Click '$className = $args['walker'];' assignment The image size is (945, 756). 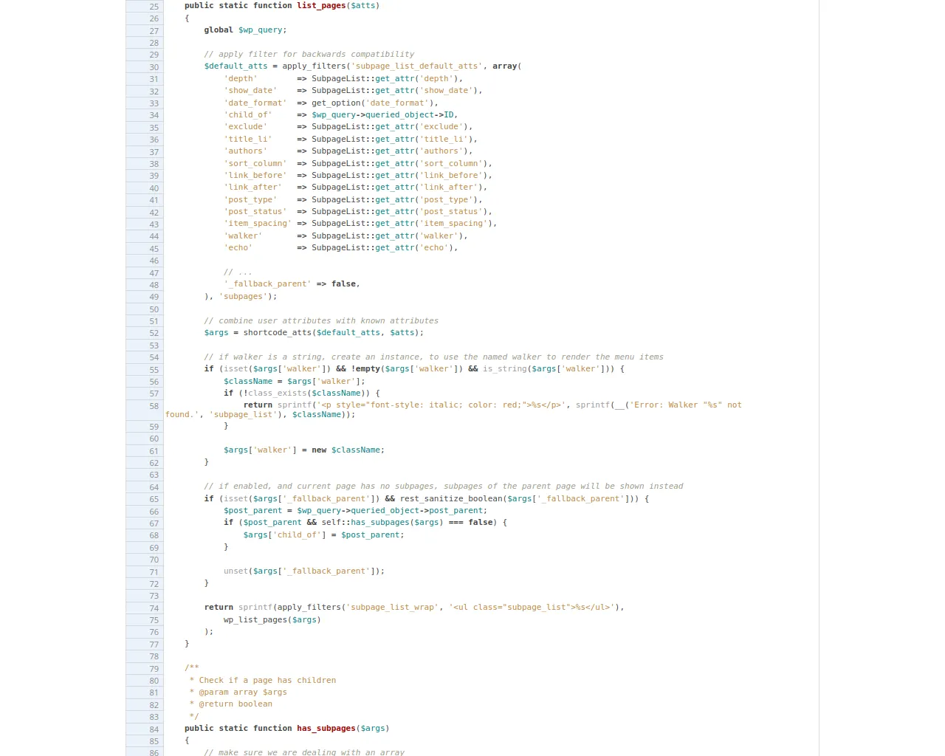pos(295,381)
